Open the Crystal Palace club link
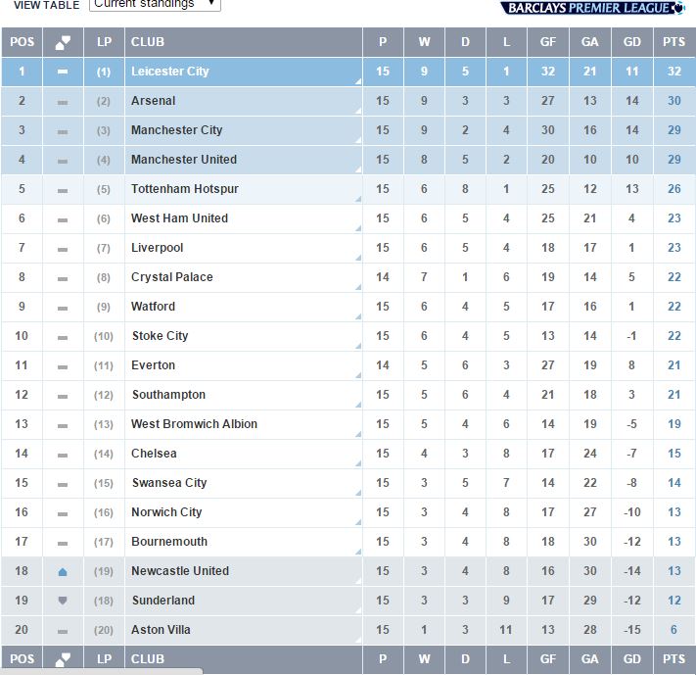This screenshot has height=675, width=696. point(171,277)
